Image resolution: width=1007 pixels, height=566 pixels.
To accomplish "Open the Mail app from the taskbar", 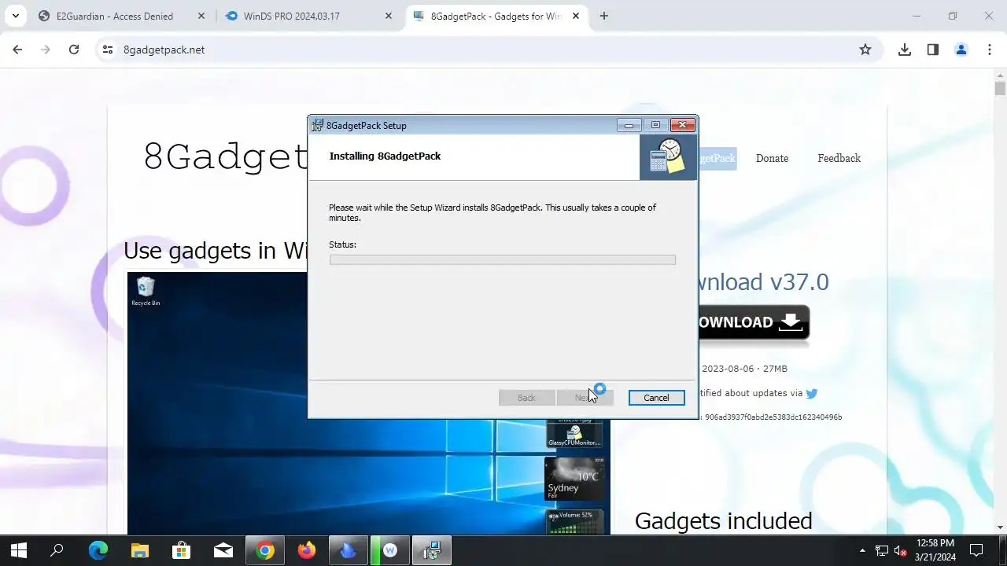I will [223, 550].
